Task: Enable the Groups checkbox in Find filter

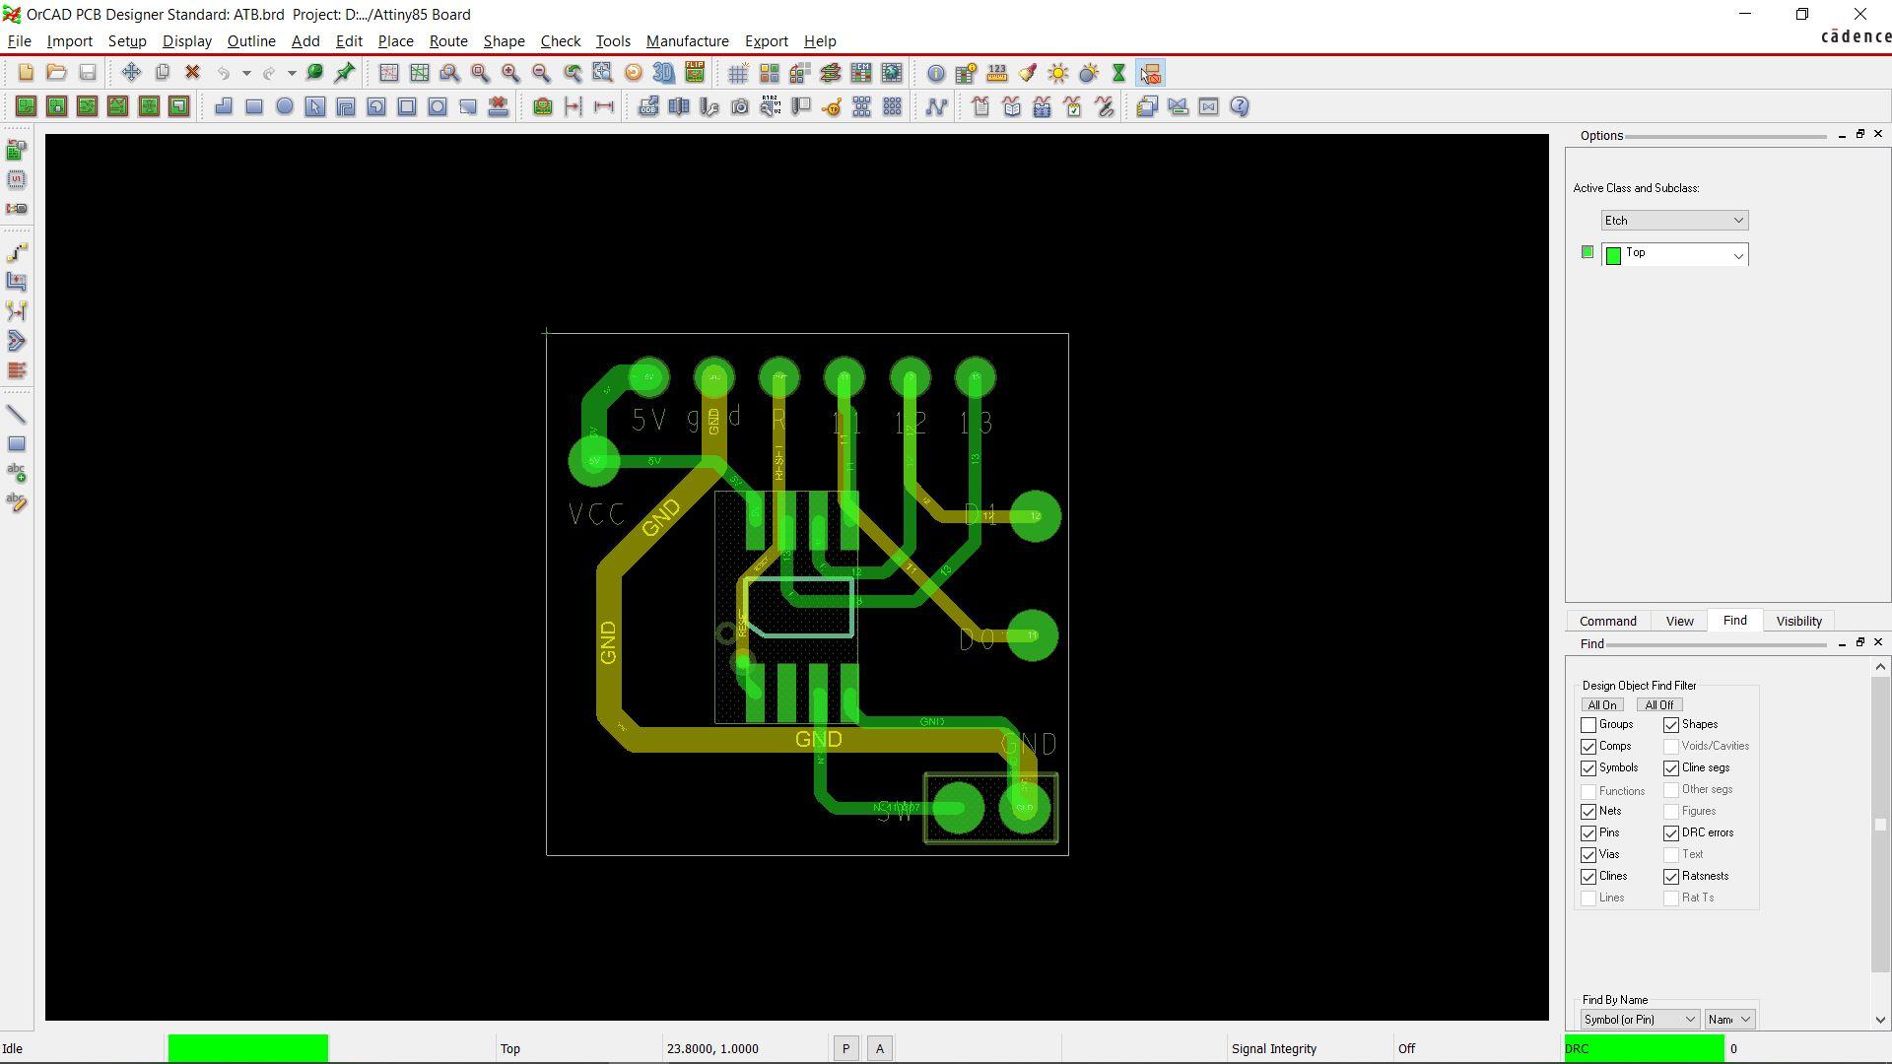Action: click(x=1588, y=725)
